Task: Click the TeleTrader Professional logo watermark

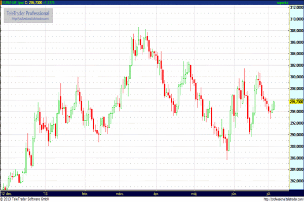Action: point(28,13)
